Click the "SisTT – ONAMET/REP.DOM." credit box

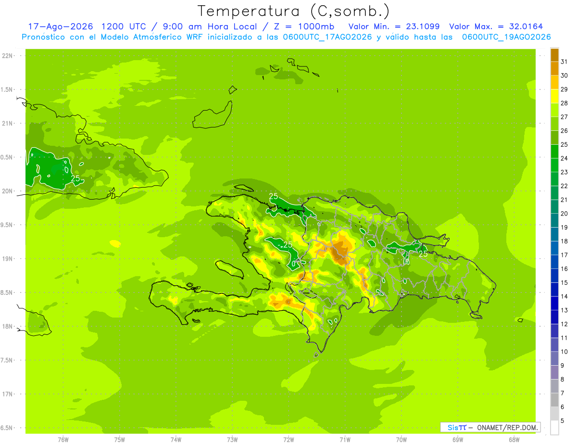[x=490, y=427]
